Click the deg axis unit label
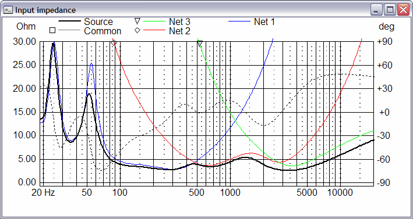413x219 pixels. pyautogui.click(x=386, y=27)
